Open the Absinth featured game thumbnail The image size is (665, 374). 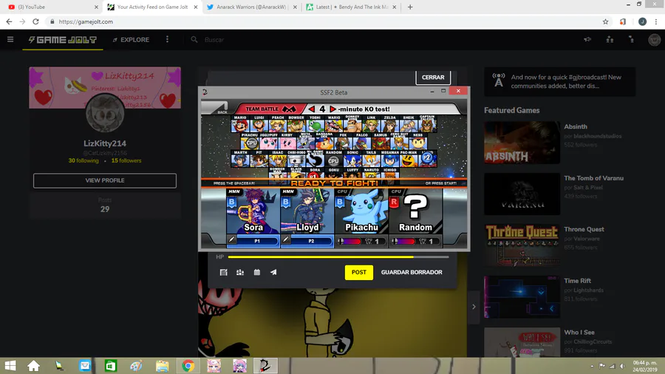(522, 143)
